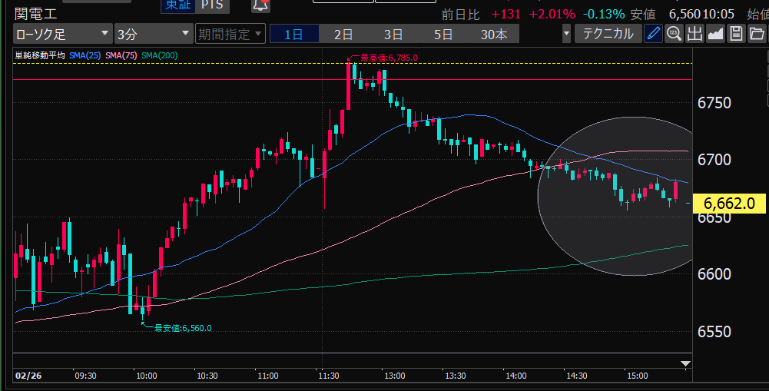Click the 出 output icon

pyautogui.click(x=694, y=34)
